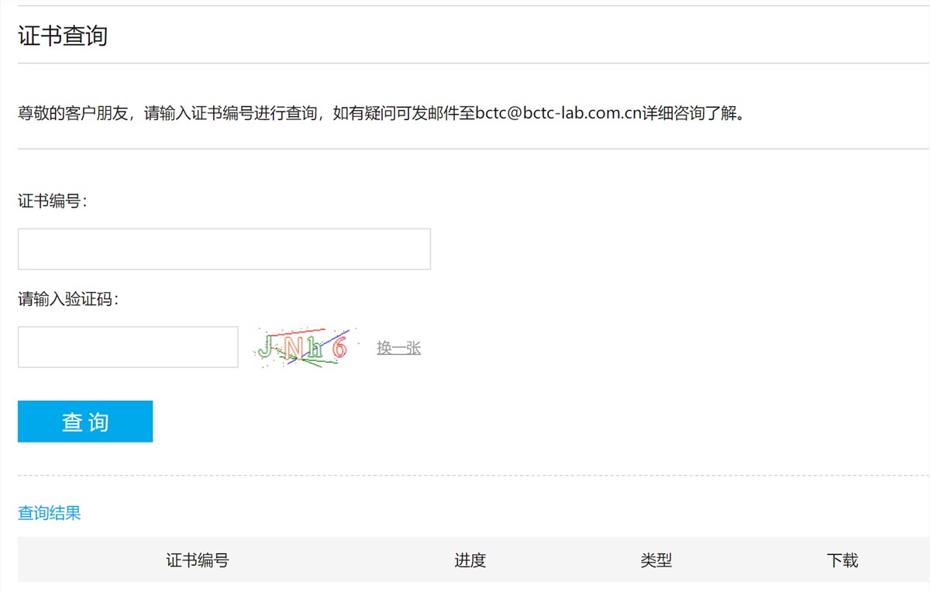Click the blue 查询 button
The width and height of the screenshot is (930, 592).
[x=85, y=422]
